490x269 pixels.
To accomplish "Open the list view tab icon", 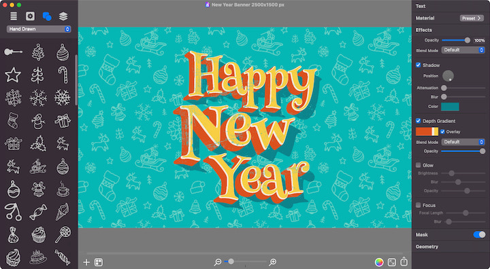I will (x=14, y=16).
